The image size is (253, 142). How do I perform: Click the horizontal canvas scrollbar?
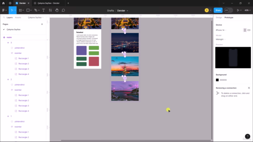(136, 140)
